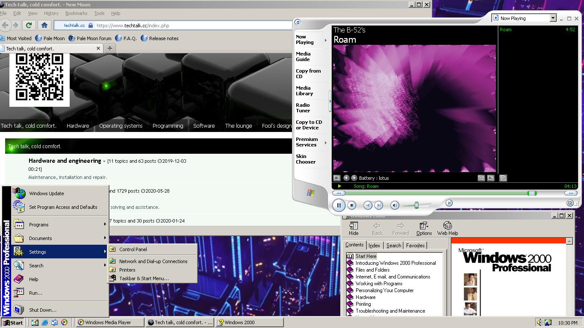This screenshot has height=328, width=584.
Task: Switch to the Index tab in Help
Action: [374, 246]
